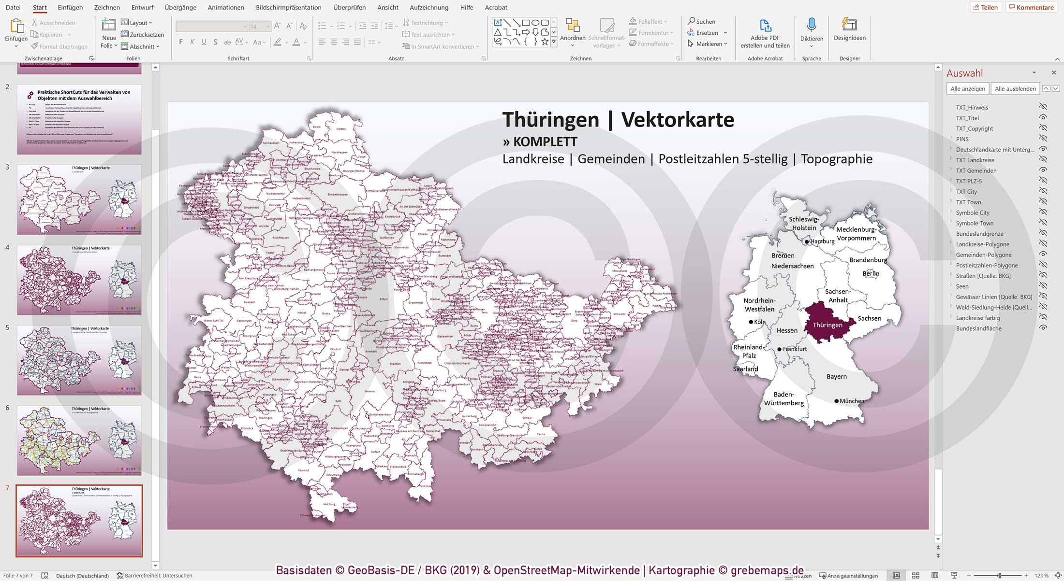This screenshot has width=1064, height=581.
Task: Click the Einfügen clipboard icon
Action: [16, 26]
